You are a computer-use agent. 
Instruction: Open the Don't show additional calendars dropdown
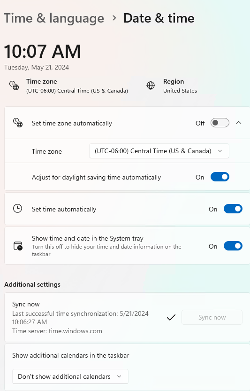click(70, 376)
